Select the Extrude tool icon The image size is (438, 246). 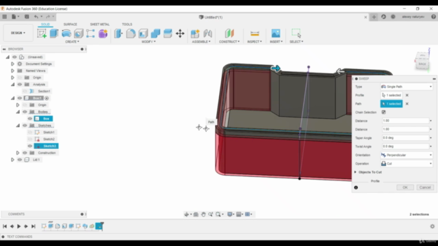click(54, 33)
